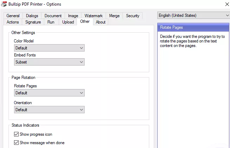This screenshot has height=148, width=230.
Task: Click the Rotate Pages field label
Action: (x=25, y=86)
